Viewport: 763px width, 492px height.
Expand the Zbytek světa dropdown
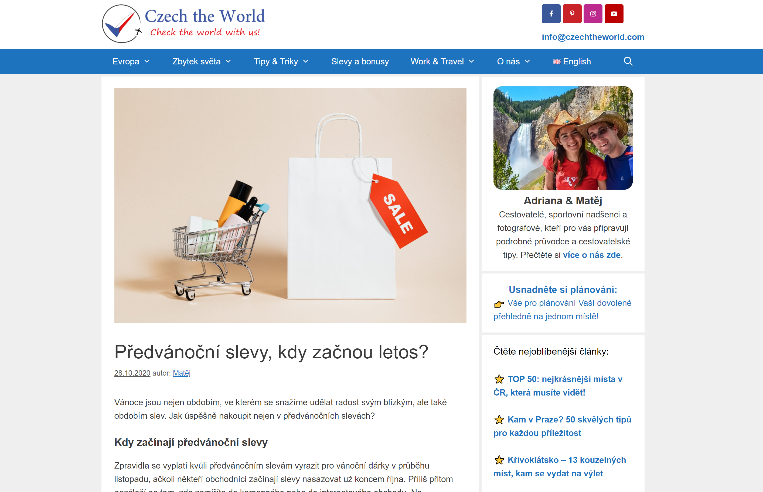click(x=228, y=61)
